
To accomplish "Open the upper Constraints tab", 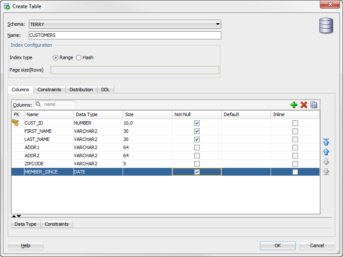I will 49,90.
